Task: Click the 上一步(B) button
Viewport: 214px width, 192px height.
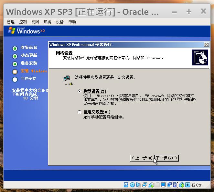Action: (x=142, y=158)
